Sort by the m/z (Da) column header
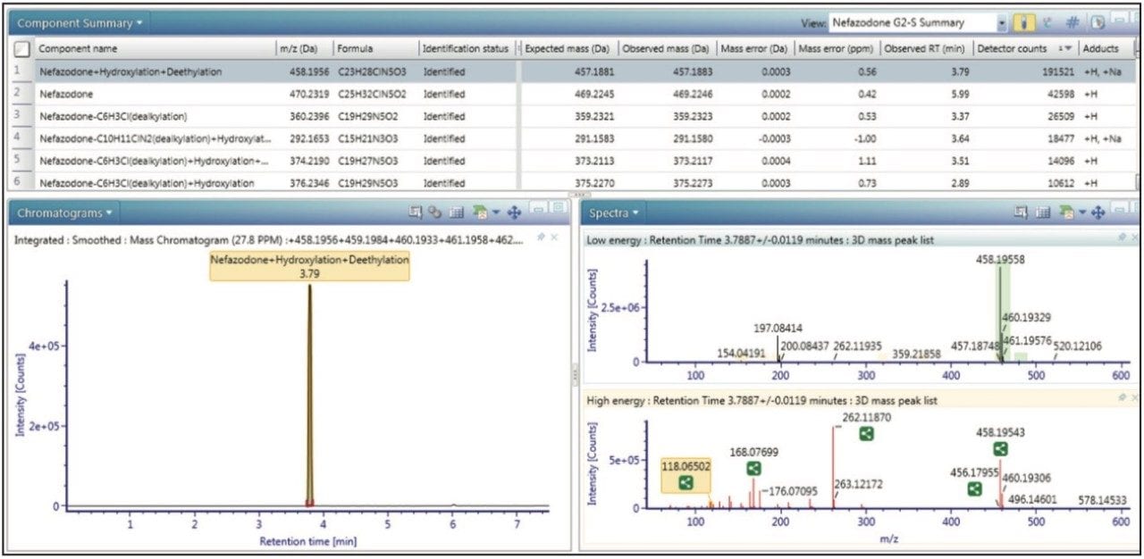 point(304,48)
